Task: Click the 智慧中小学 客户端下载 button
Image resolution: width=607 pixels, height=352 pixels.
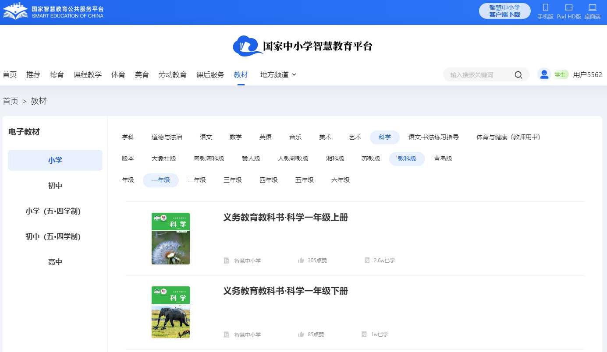Action: coord(504,11)
